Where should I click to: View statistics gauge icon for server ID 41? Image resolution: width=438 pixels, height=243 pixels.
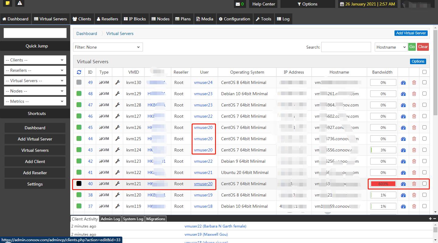(403, 172)
